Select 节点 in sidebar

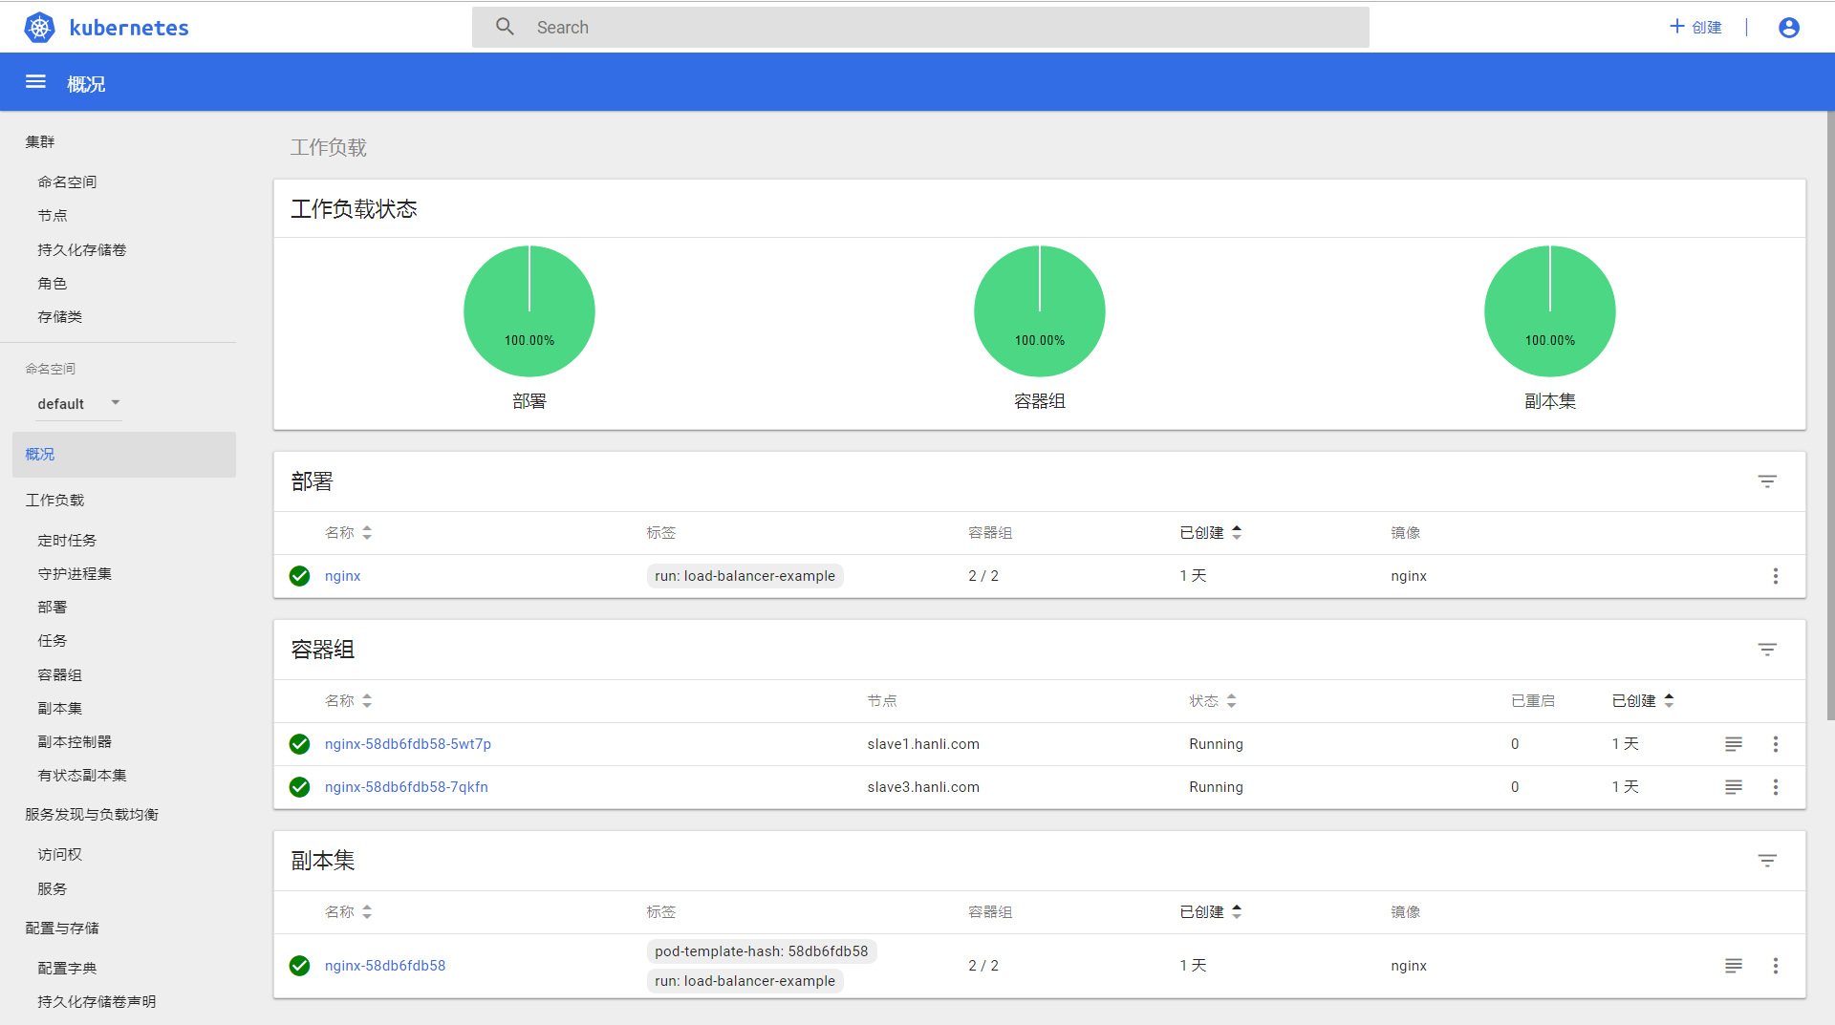coord(53,216)
